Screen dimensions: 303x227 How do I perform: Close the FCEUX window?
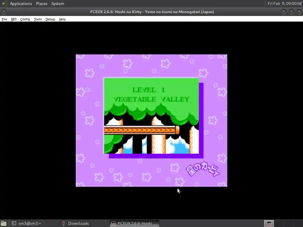click(x=299, y=12)
